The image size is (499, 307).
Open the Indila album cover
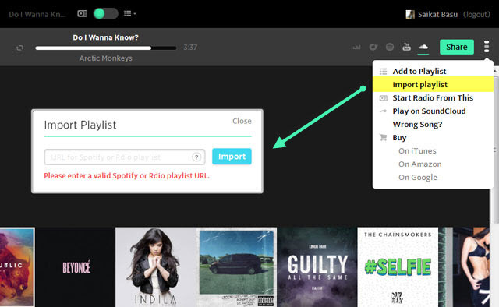pyautogui.click(x=155, y=267)
